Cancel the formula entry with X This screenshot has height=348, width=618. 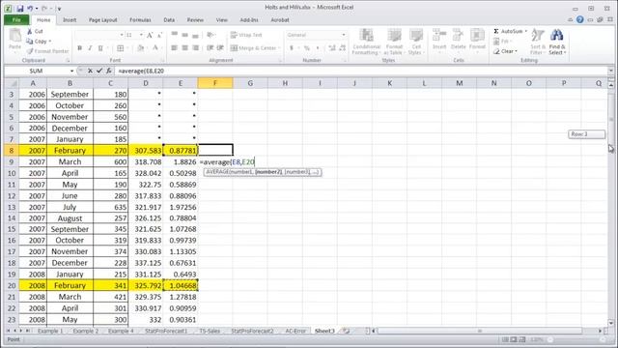(90, 71)
